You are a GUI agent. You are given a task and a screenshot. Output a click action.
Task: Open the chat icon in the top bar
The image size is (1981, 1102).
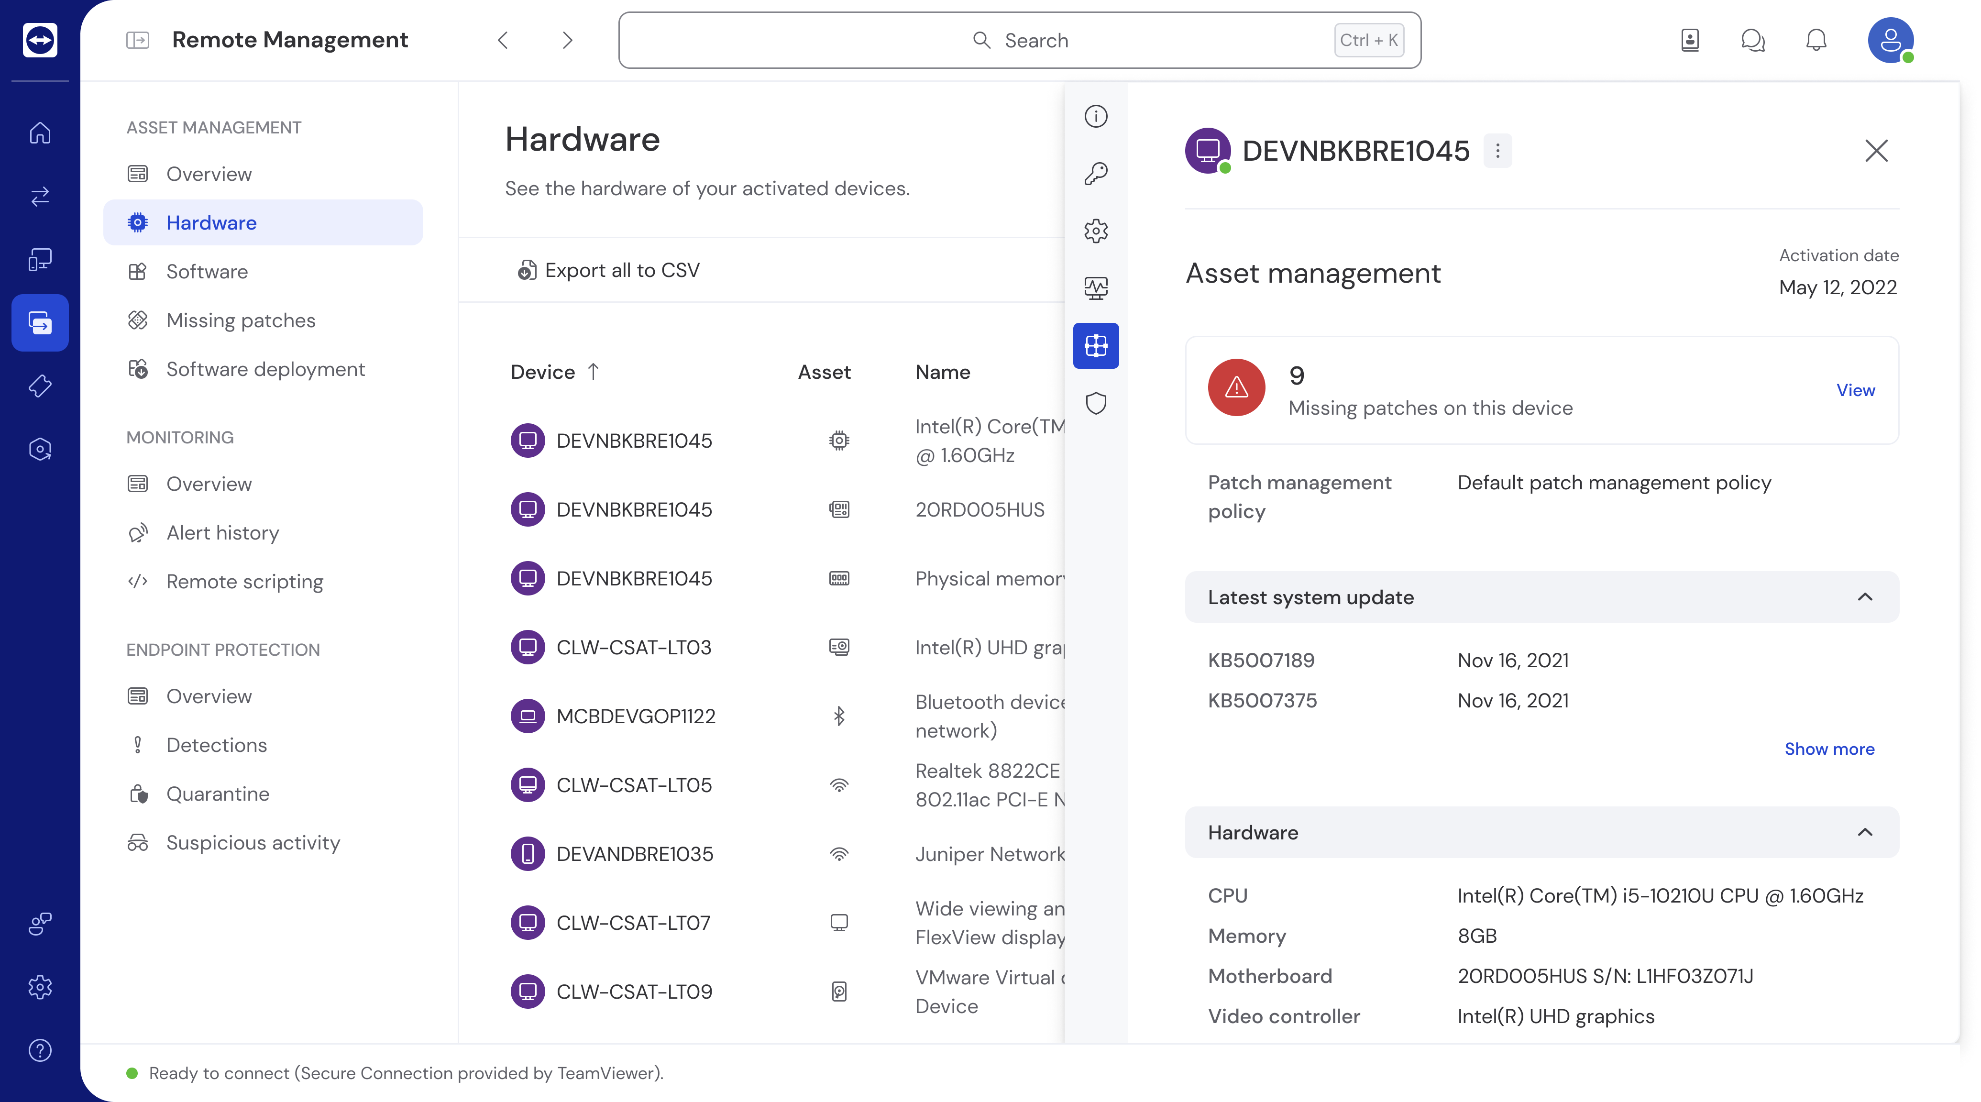point(1753,40)
